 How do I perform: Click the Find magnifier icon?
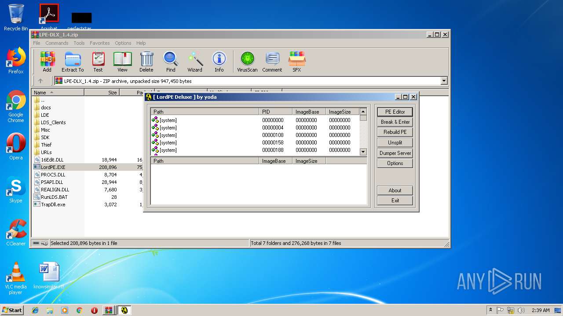(171, 61)
